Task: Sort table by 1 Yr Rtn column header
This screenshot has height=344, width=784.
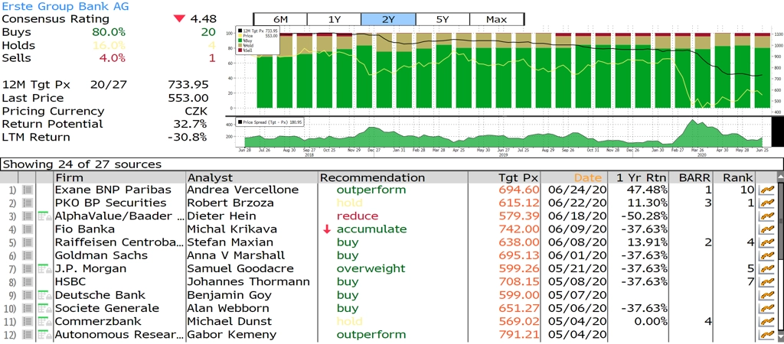Action: point(639,178)
